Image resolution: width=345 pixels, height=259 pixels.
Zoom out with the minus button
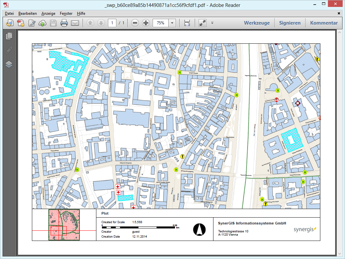pyautogui.click(x=135, y=23)
